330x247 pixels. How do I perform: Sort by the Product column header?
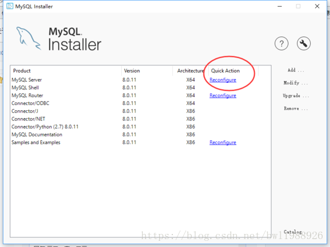pos(65,71)
